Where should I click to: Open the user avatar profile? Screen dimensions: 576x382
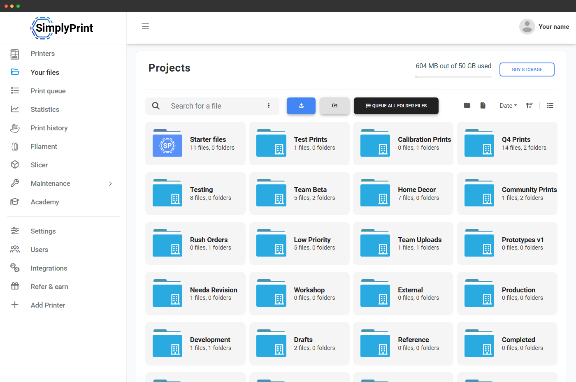pos(527,27)
